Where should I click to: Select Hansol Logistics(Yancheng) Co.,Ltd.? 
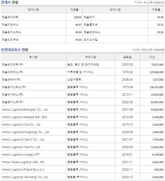tap(25, 177)
